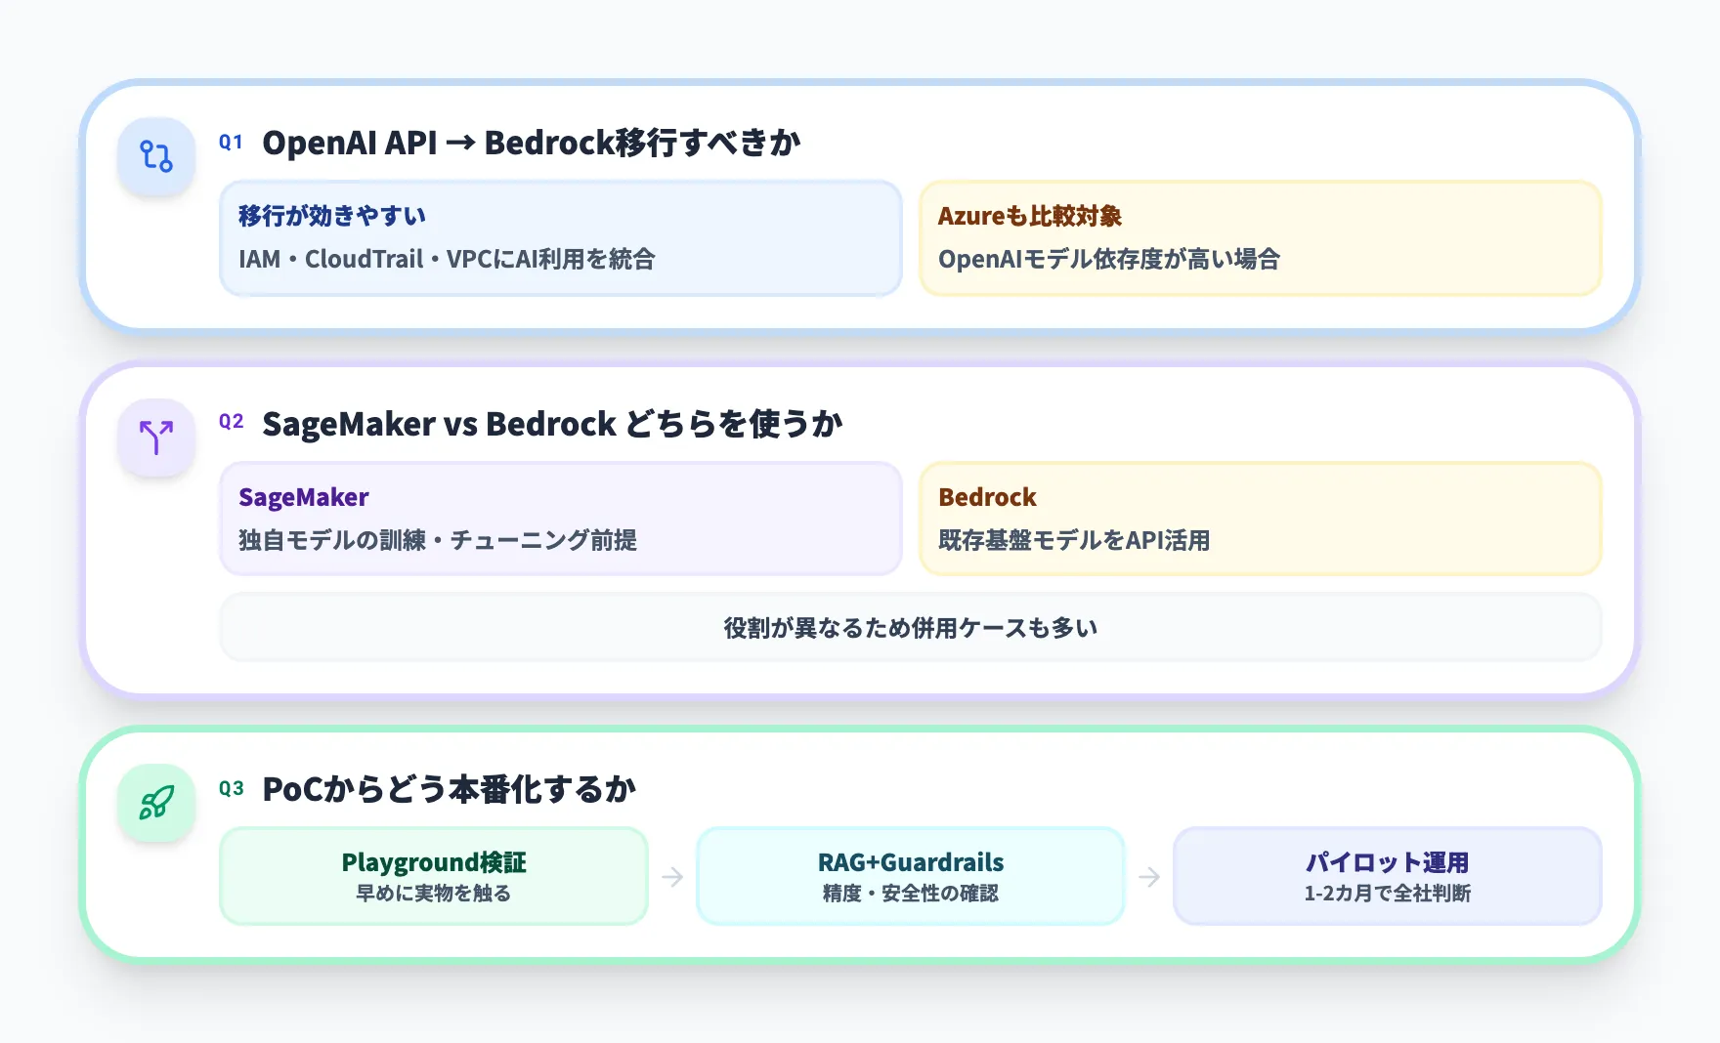
Task: Click the Q3 label badge
Action: coord(231,788)
